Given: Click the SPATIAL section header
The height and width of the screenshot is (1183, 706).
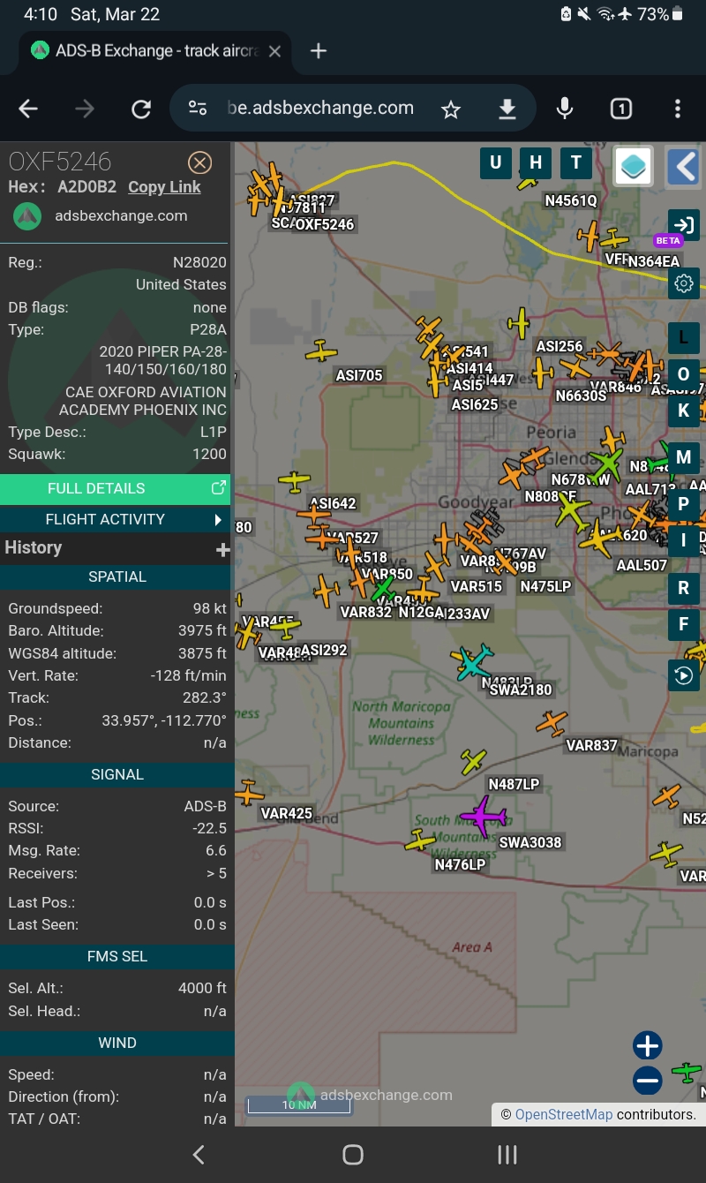Looking at the screenshot, I should pyautogui.click(x=116, y=576).
